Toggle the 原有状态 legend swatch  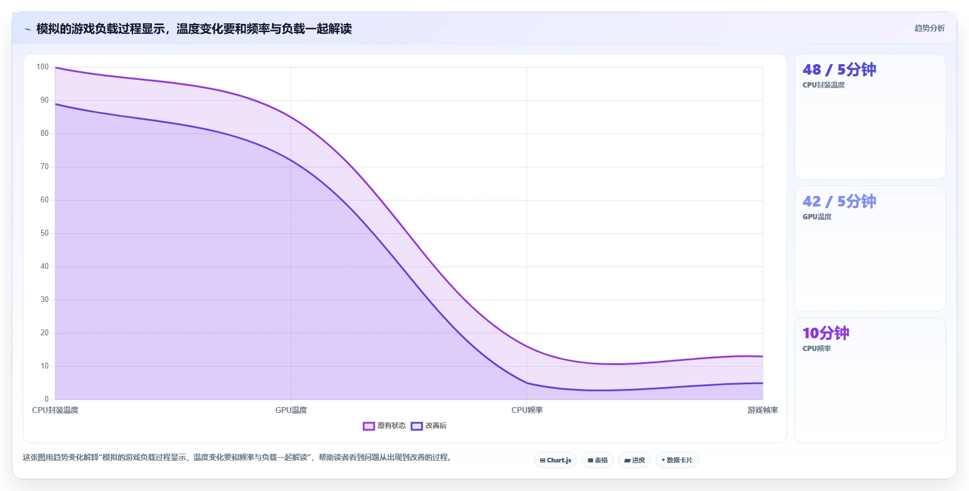(368, 426)
